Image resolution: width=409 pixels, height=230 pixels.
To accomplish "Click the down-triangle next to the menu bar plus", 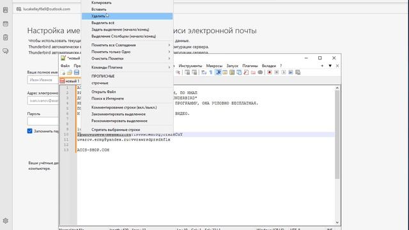I will (330, 66).
